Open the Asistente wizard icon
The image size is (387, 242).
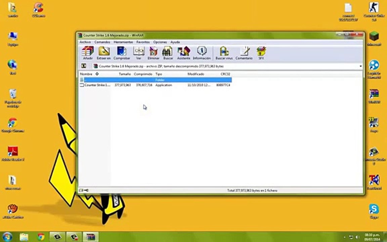[x=184, y=53]
